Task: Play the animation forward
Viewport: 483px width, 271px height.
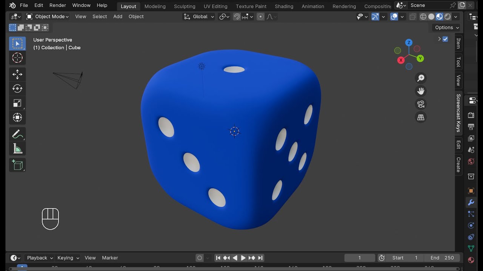Action: 243,258
